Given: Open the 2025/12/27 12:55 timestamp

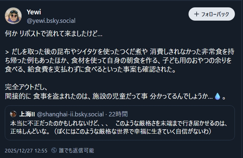Looking at the screenshot, I should [26, 150].
